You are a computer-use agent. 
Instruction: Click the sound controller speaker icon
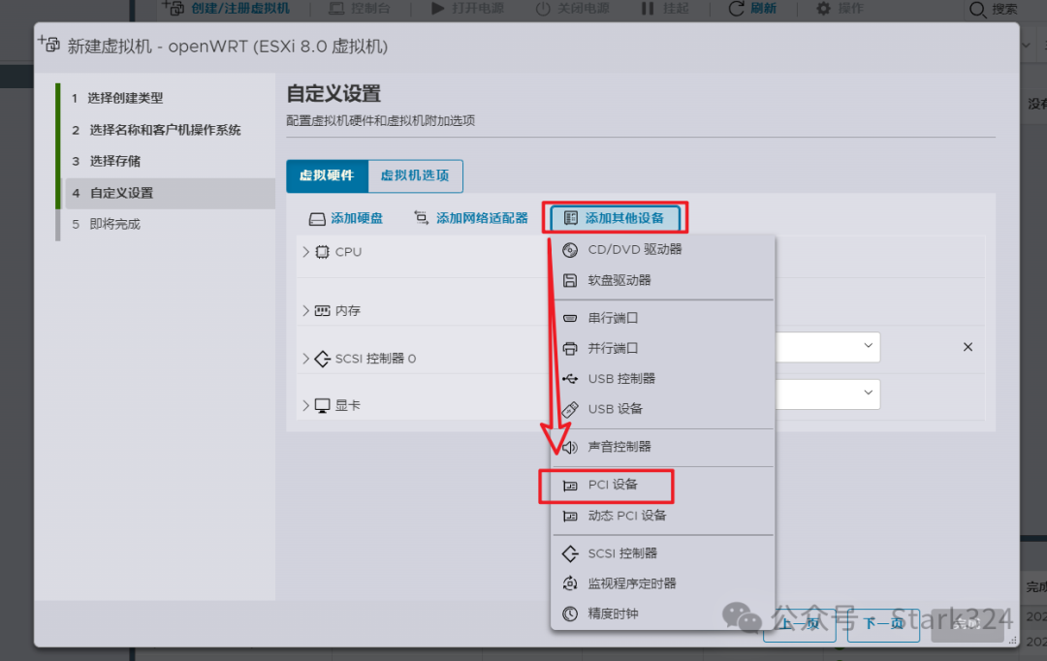[570, 447]
